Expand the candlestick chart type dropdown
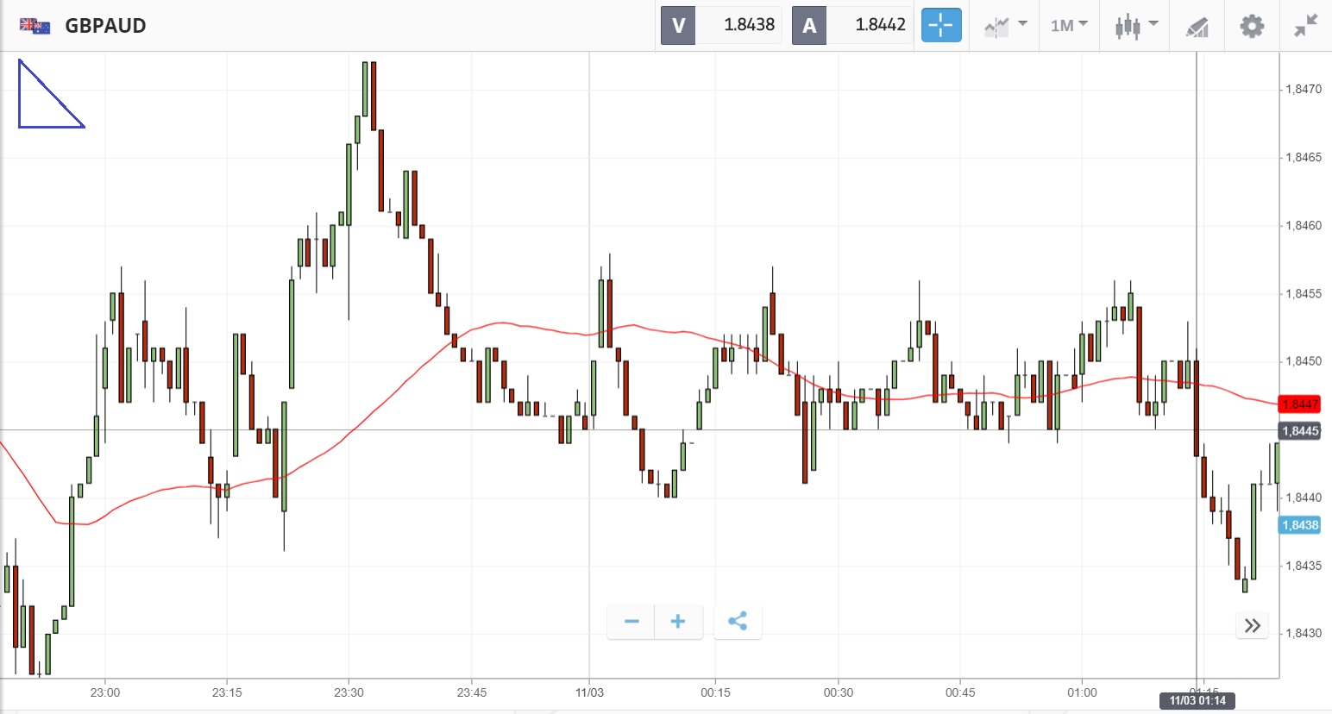Screen dimensions: 1332x714 (x=1135, y=26)
